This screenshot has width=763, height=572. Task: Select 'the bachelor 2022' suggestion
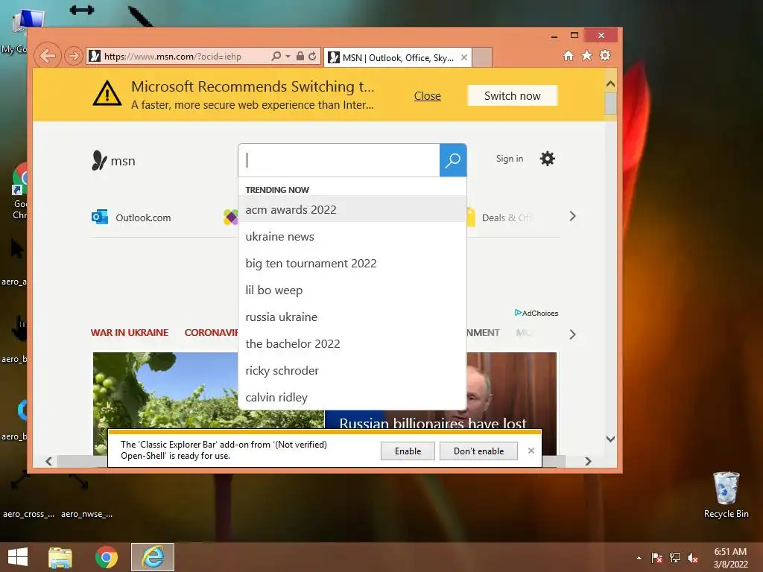tap(352, 343)
